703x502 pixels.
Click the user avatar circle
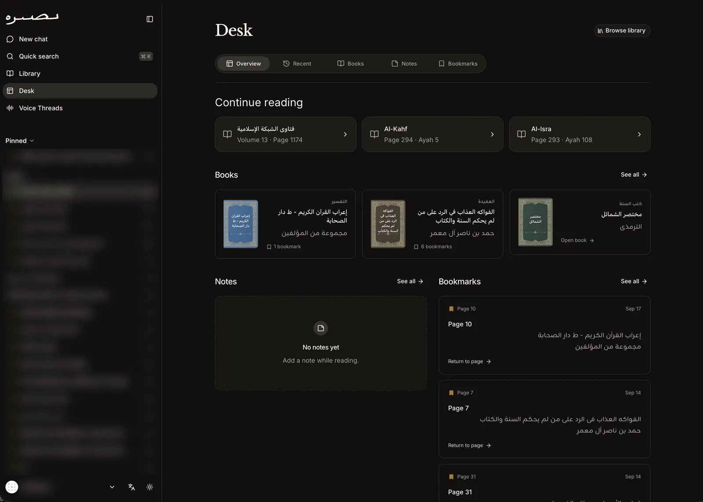[x=12, y=487]
